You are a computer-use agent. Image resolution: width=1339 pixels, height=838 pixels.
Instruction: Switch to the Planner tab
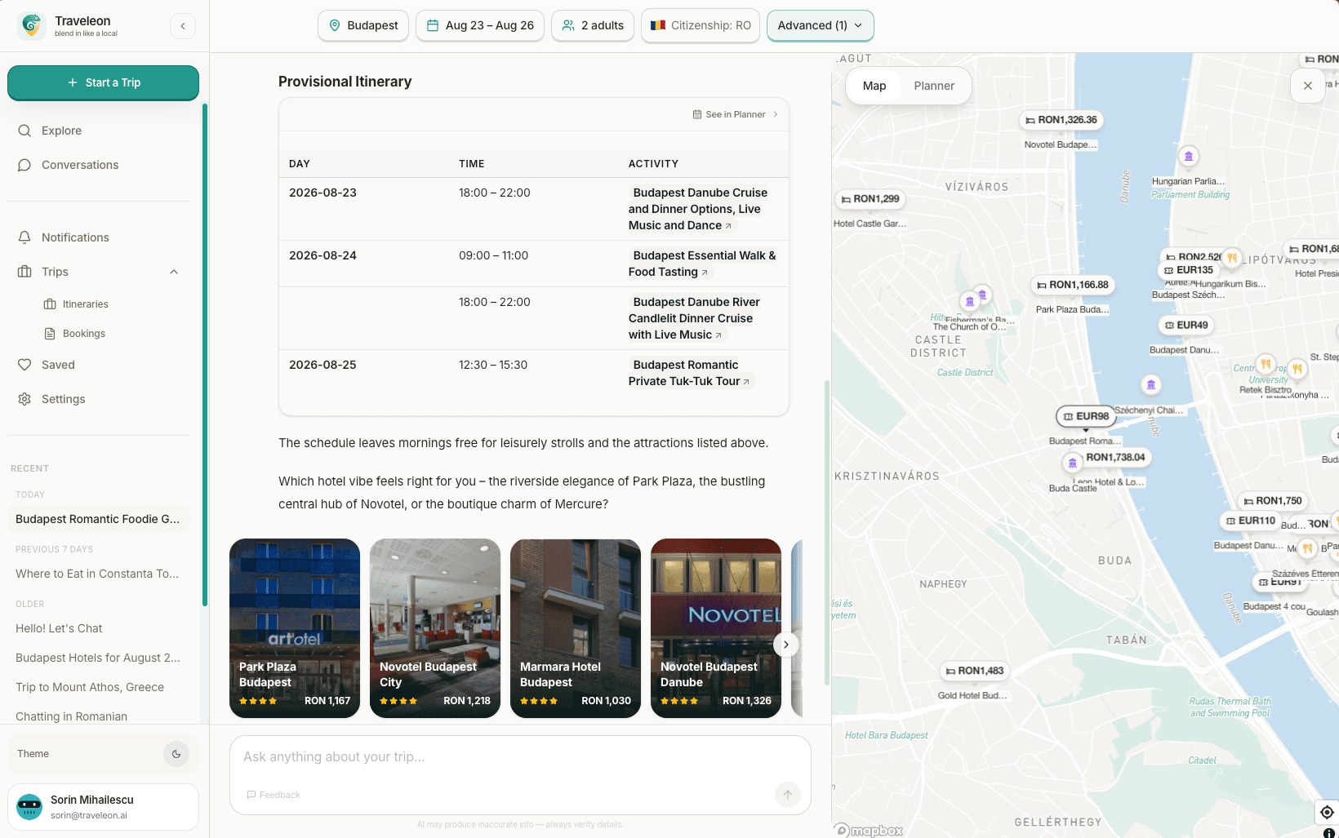(x=934, y=86)
